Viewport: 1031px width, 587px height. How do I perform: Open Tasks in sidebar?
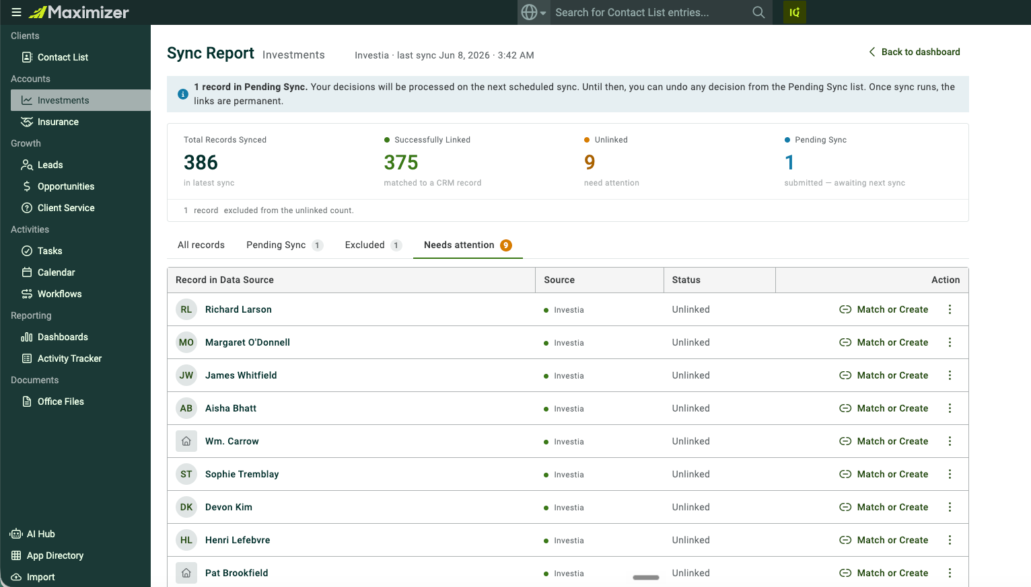tap(81, 251)
